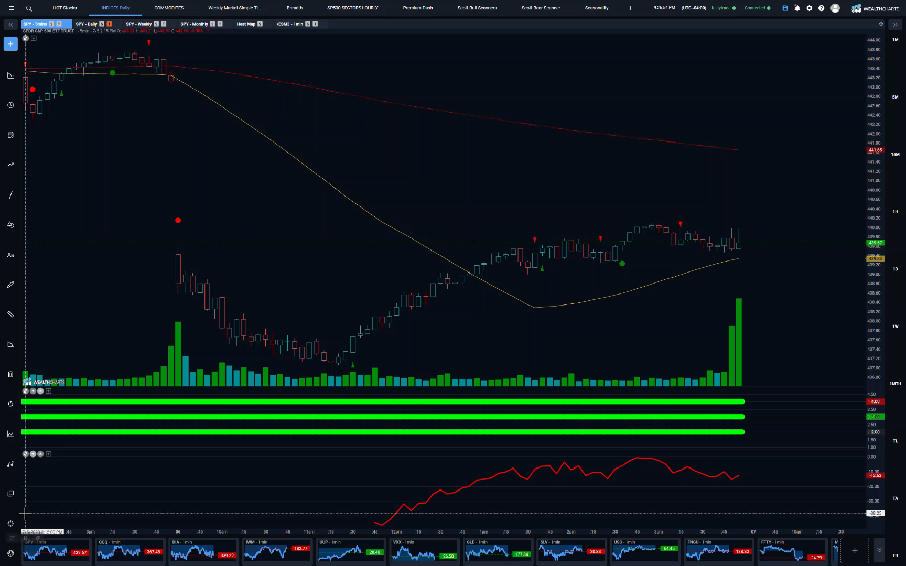Image resolution: width=906 pixels, height=566 pixels.
Task: Add a new mini chart with dashed plus
Action: tap(855, 550)
